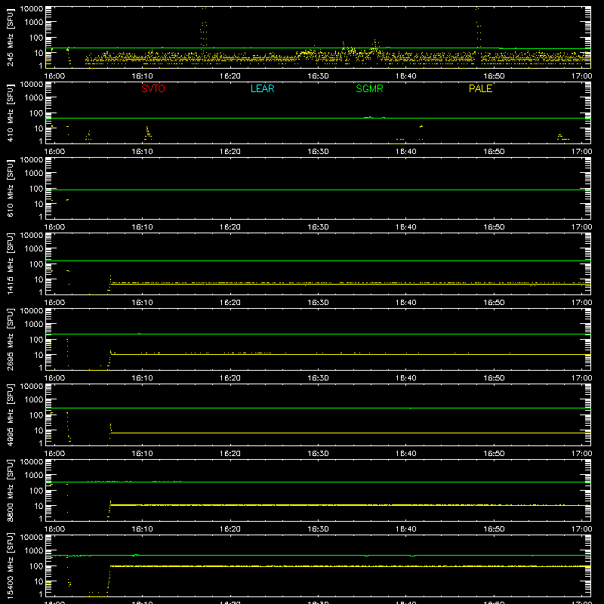Click the yellow PALE station label
The image size is (604, 604).
click(480, 88)
